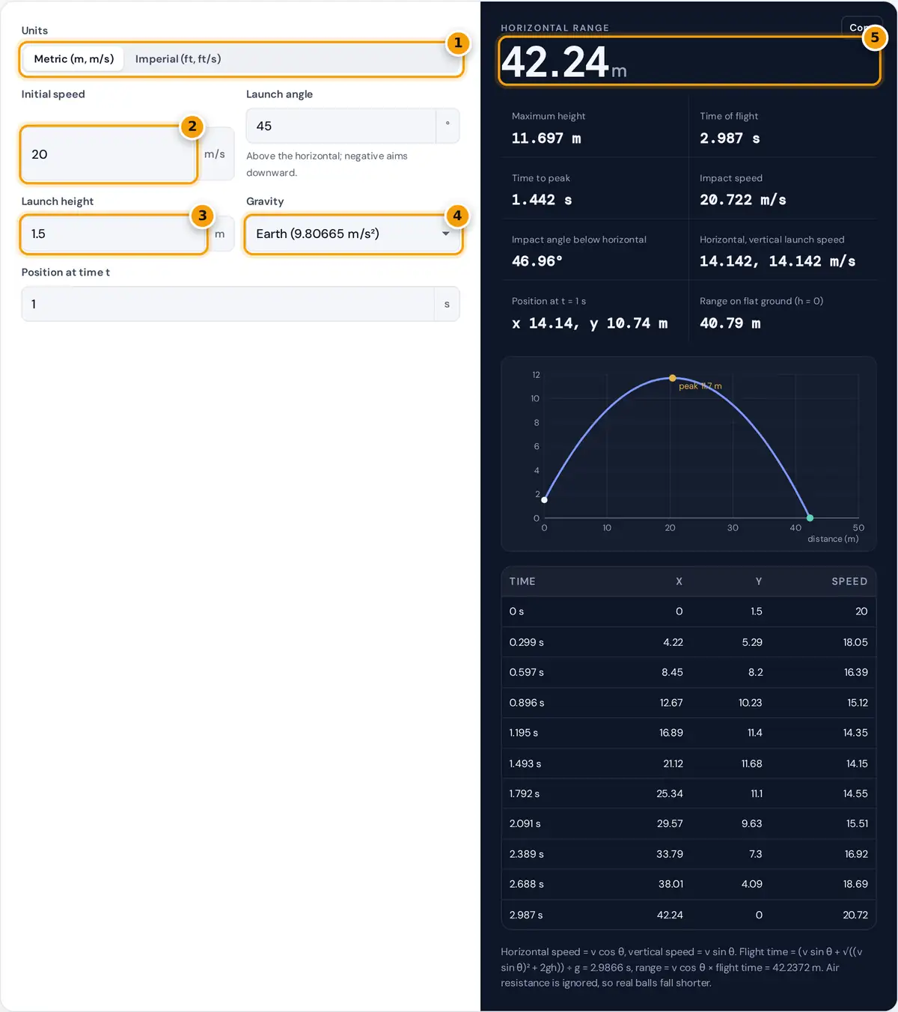Image resolution: width=898 pixels, height=1012 pixels.
Task: Click the 2.091 s table row time
Action: (525, 823)
